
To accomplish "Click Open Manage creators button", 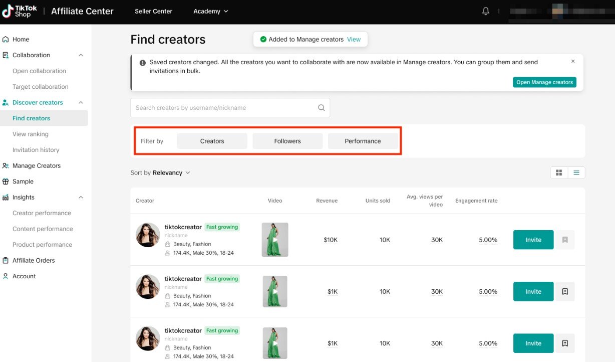I will [x=544, y=82].
